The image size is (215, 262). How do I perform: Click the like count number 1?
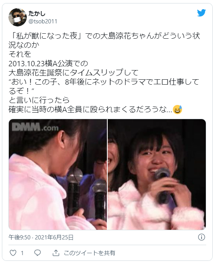click(x=22, y=253)
